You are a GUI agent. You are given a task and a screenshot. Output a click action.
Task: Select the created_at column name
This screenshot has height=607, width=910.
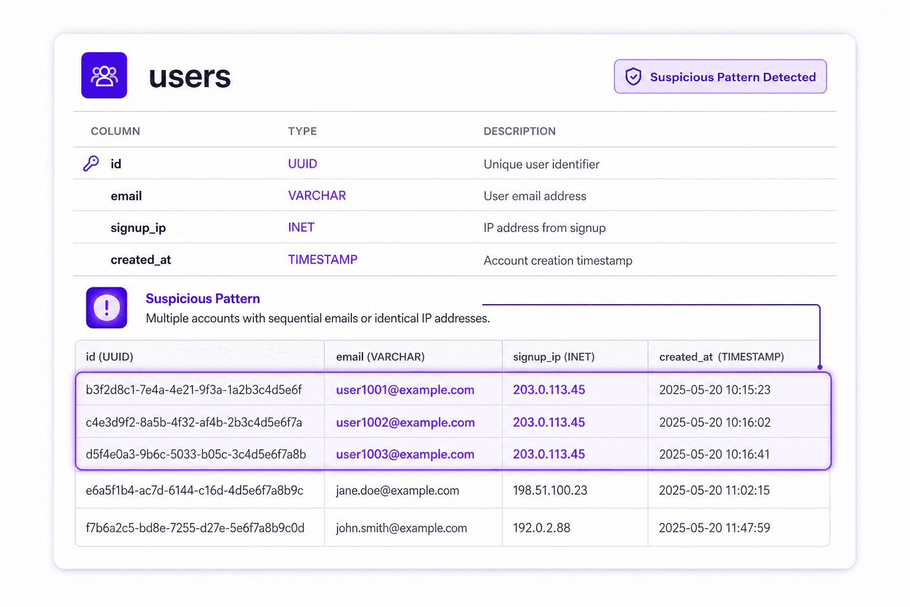click(140, 260)
